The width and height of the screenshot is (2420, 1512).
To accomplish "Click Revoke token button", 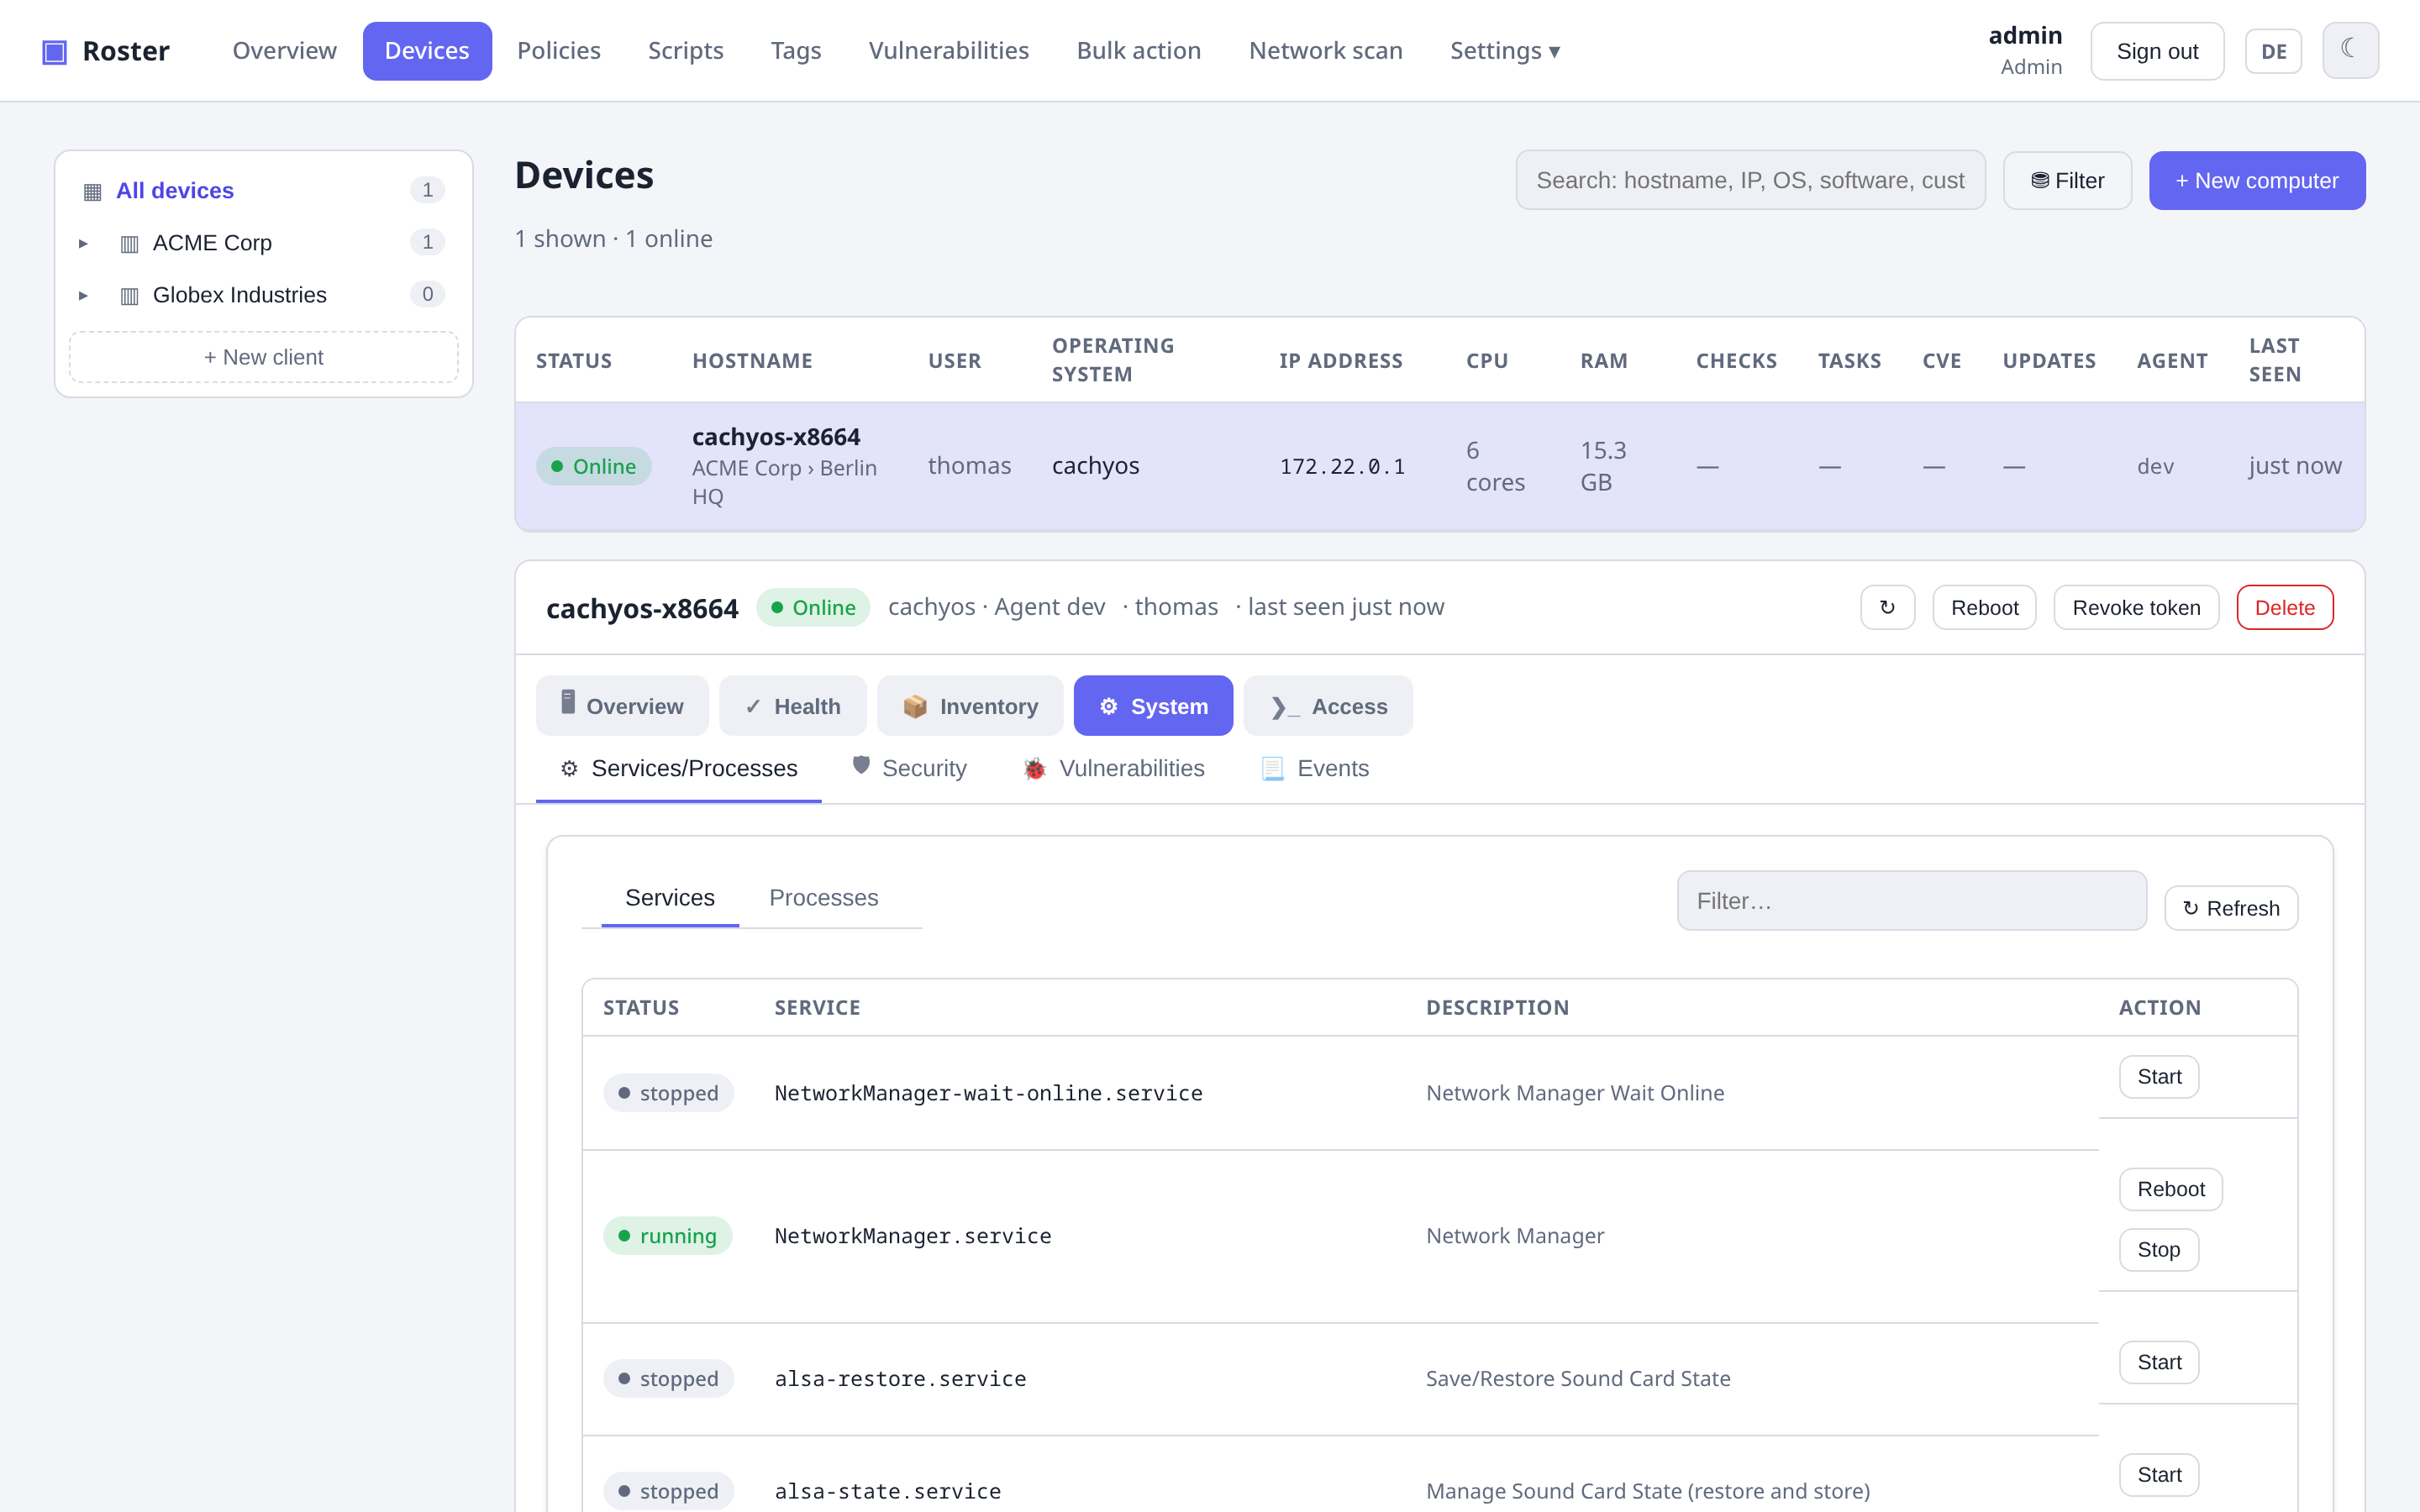I will pos(2136,607).
